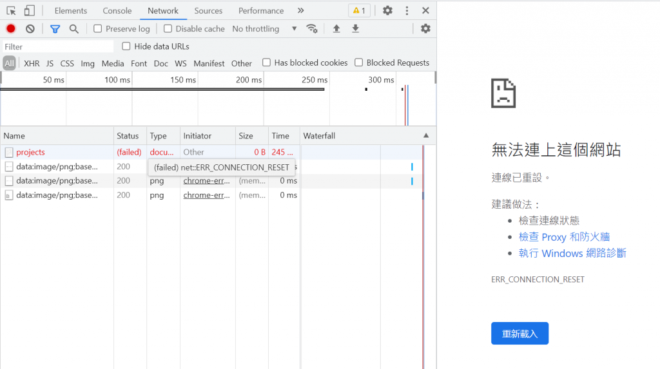660x369 pixels.
Task: Click the (failed) status of projects
Action: pos(129,152)
